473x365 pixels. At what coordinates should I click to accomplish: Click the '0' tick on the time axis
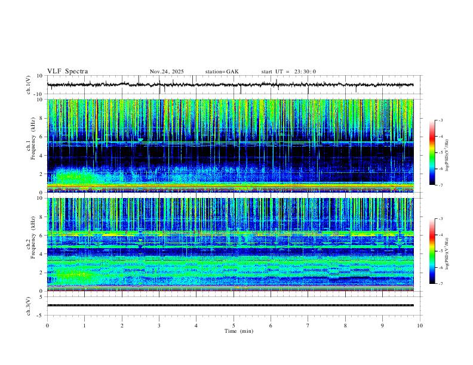47,326
